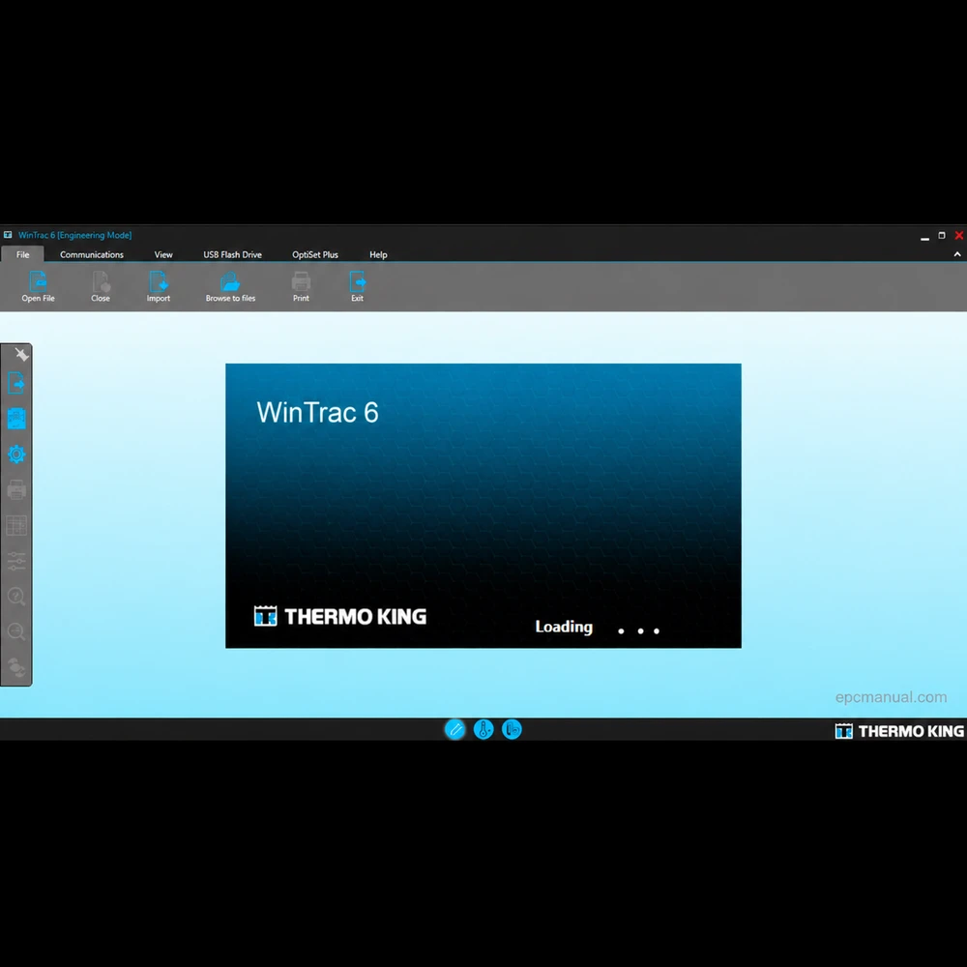Click the pencil circle icon in status bar
This screenshot has width=967, height=967.
[x=455, y=729]
